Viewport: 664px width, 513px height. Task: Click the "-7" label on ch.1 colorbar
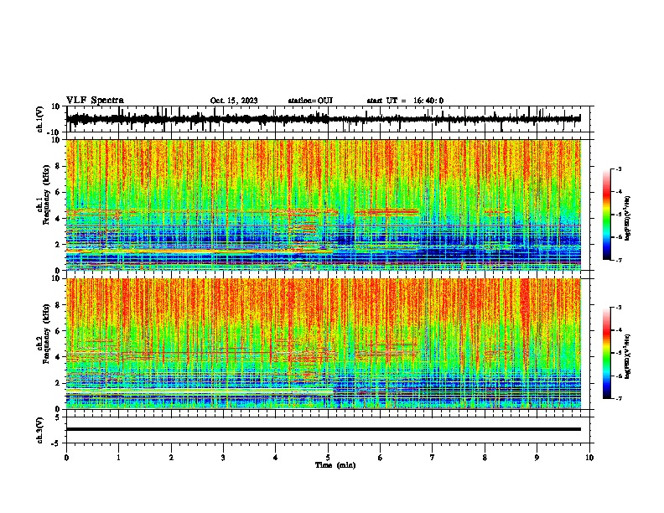point(619,260)
